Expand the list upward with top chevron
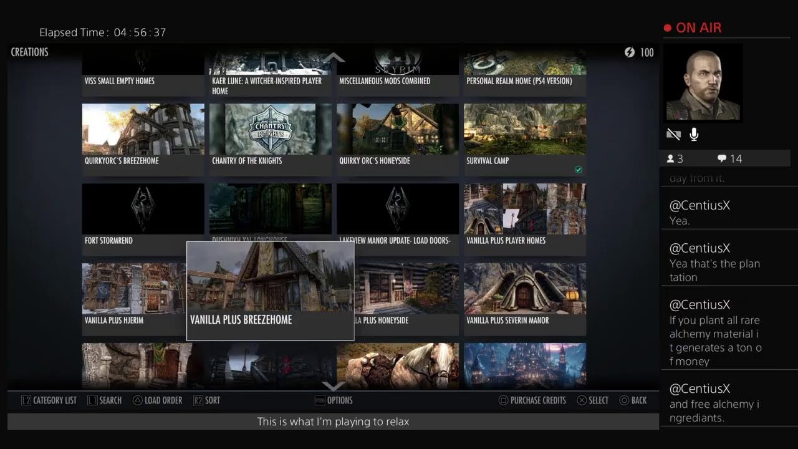 pos(334,57)
